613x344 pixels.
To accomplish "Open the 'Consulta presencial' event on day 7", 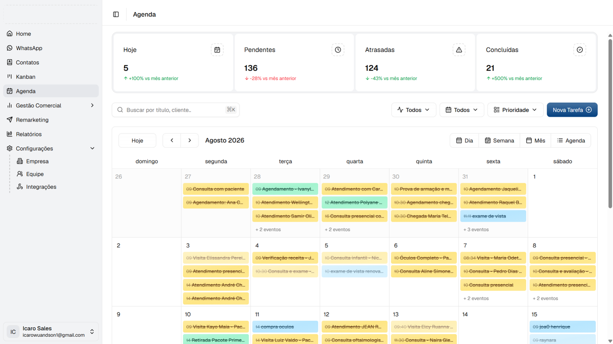I will 493,285.
